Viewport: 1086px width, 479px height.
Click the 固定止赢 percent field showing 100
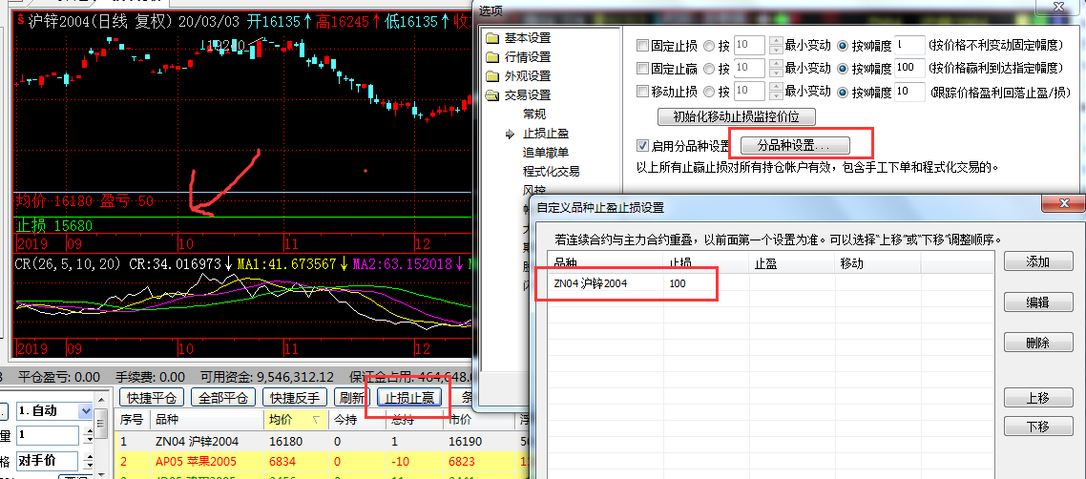click(909, 68)
